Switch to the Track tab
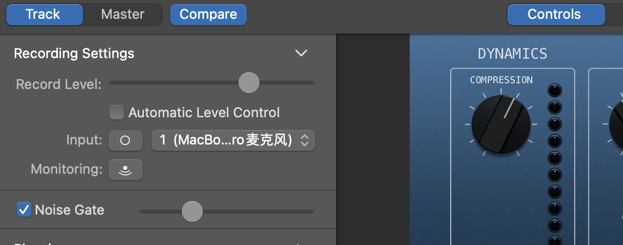This screenshot has width=623, height=245. click(x=44, y=14)
